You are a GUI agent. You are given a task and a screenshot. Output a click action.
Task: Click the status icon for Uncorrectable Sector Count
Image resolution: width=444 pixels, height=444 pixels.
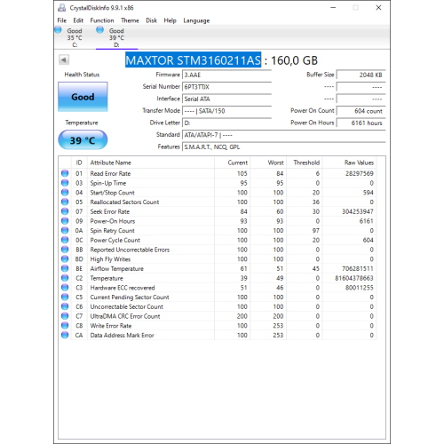click(65, 306)
